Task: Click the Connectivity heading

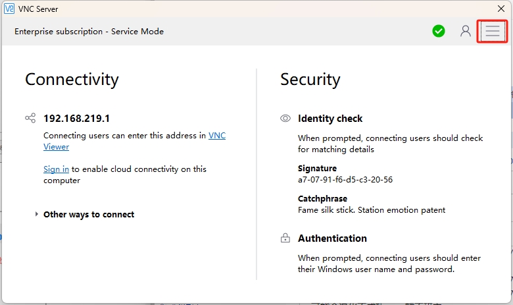Action: click(x=72, y=80)
